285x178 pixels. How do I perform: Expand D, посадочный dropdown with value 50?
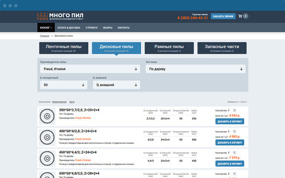(63, 85)
